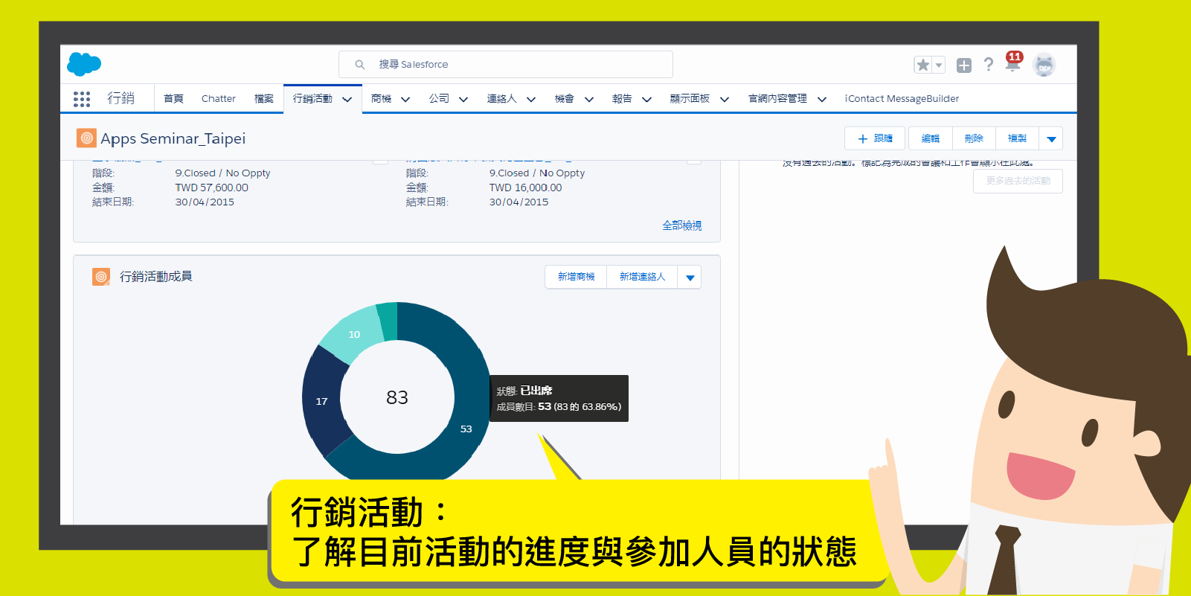Switch to the Chatter tab
This screenshot has height=596, width=1191.
[218, 99]
